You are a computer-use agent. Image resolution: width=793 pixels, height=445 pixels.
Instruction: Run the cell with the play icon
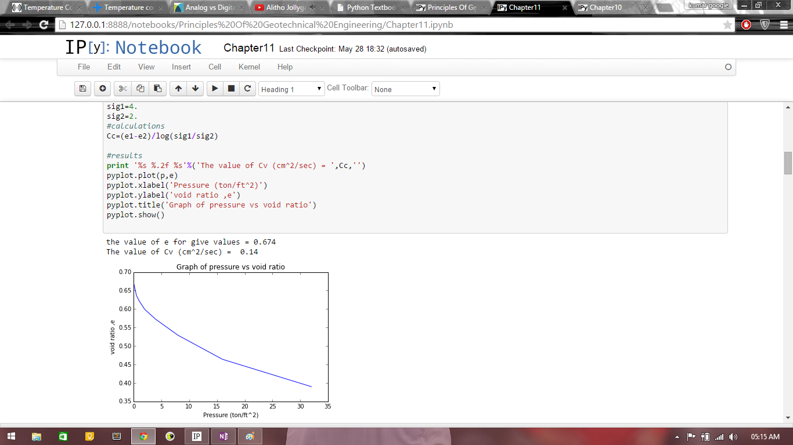pyautogui.click(x=215, y=89)
